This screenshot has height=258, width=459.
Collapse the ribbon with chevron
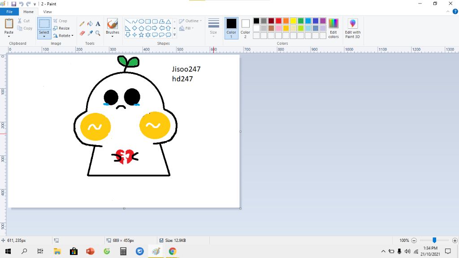click(448, 12)
